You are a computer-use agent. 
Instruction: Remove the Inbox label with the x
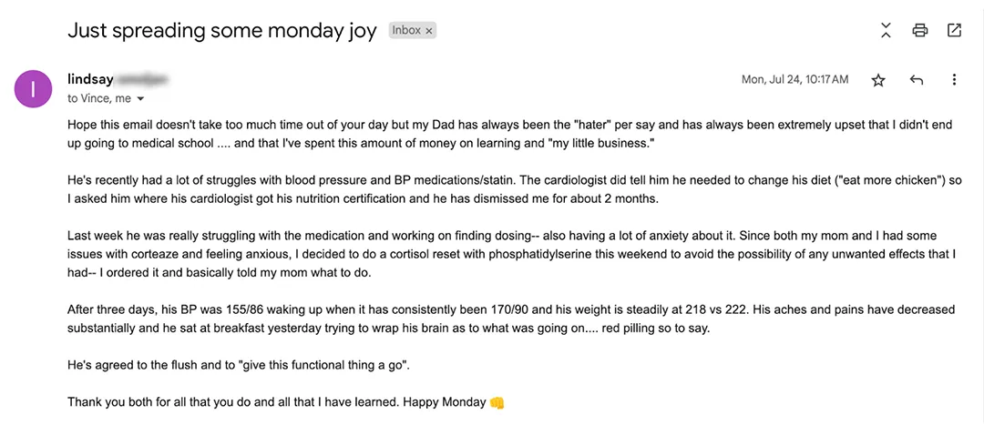(x=429, y=31)
